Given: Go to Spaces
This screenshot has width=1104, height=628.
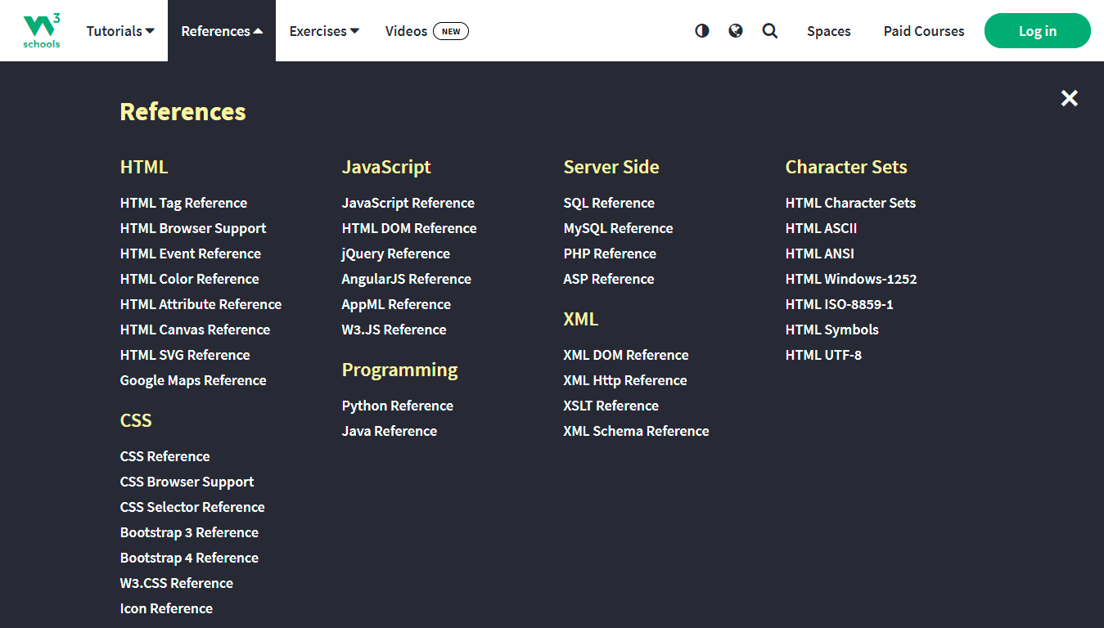Looking at the screenshot, I should (x=829, y=31).
